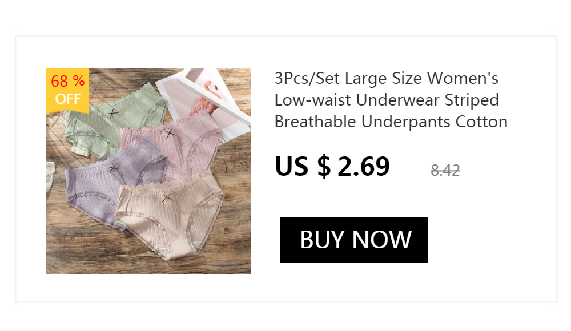
Task: Click the US $ 2.69 price
Action: (x=332, y=167)
